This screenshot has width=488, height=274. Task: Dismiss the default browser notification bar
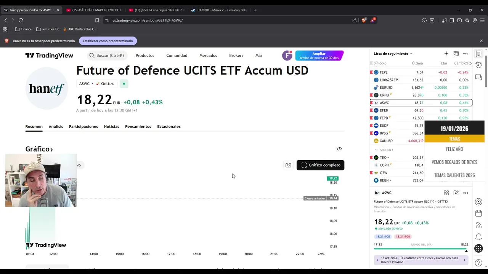pos(481,41)
